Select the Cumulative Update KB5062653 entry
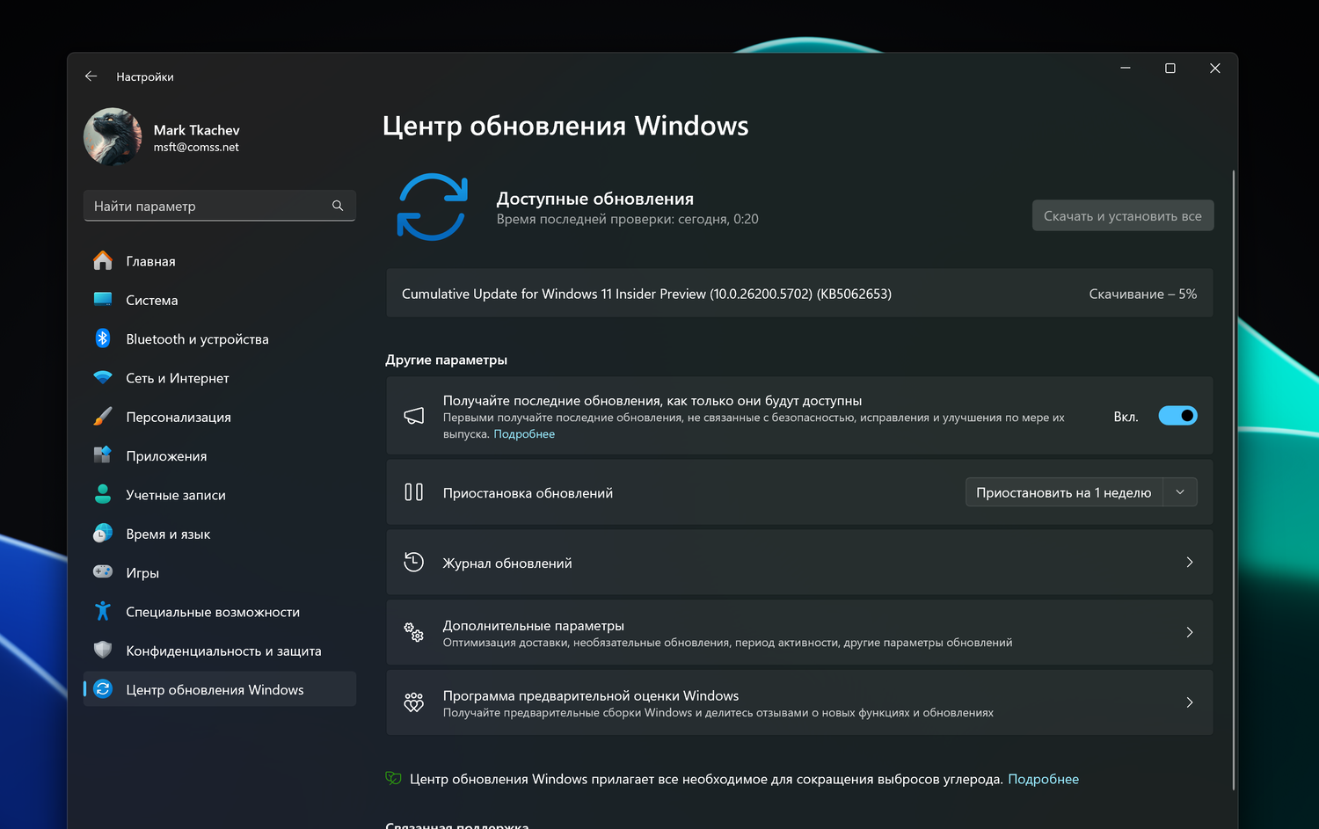 (799, 294)
